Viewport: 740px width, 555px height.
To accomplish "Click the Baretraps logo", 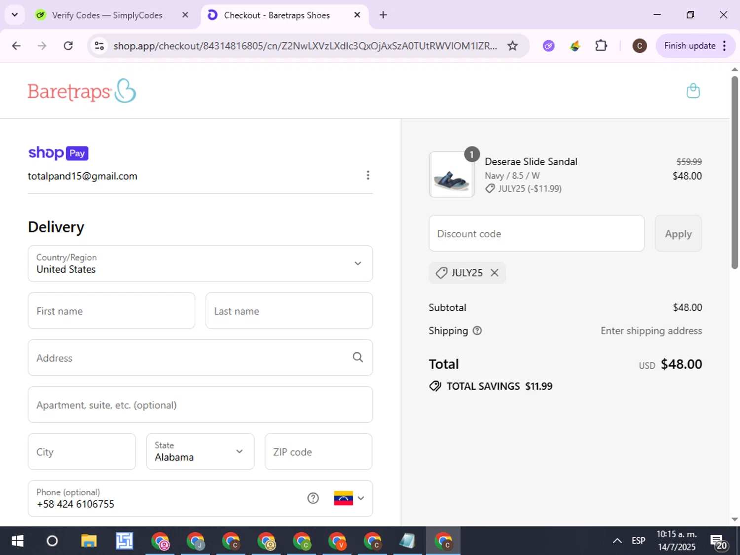I will point(82,91).
